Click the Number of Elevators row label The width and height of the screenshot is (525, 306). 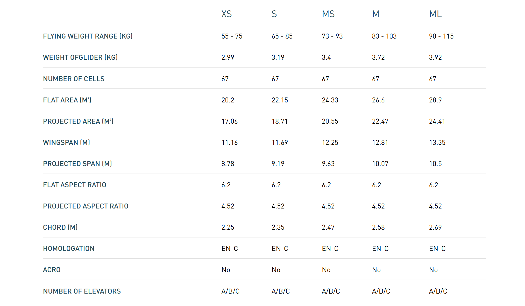(82, 291)
